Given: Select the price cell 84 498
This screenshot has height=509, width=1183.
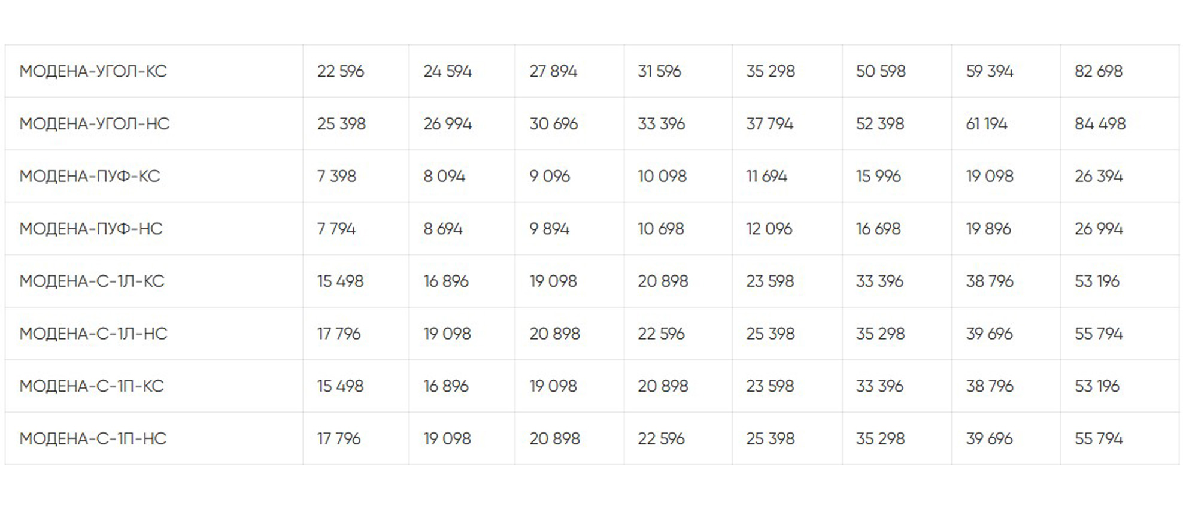Looking at the screenshot, I should (x=1100, y=124).
